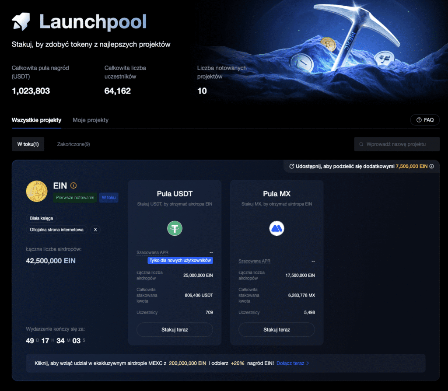Click the 6,283,778 MX staked amount

(301, 295)
